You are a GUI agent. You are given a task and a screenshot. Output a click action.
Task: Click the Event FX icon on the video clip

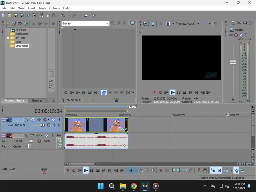[x=124, y=129]
